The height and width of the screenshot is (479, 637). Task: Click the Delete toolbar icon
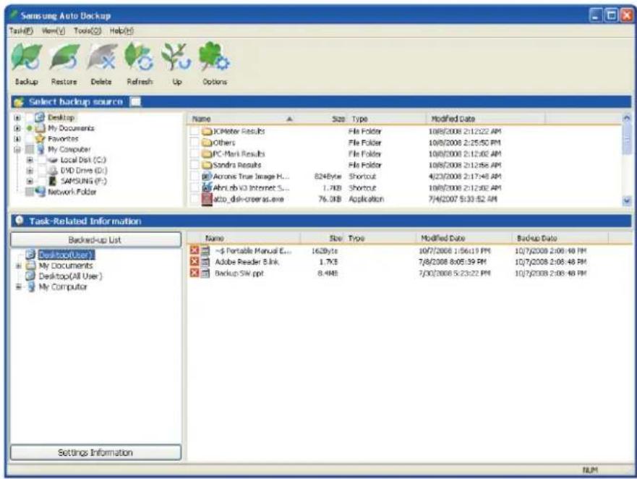pos(101,57)
